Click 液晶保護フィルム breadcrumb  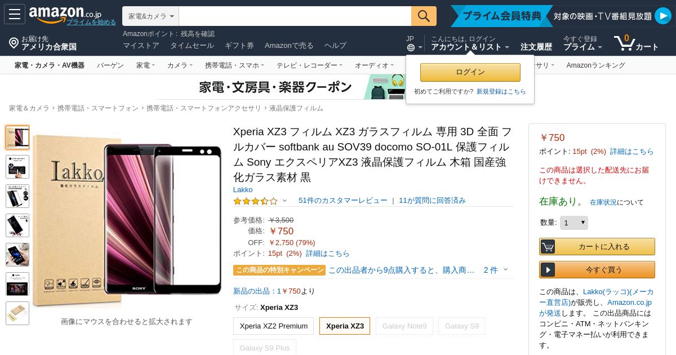296,108
